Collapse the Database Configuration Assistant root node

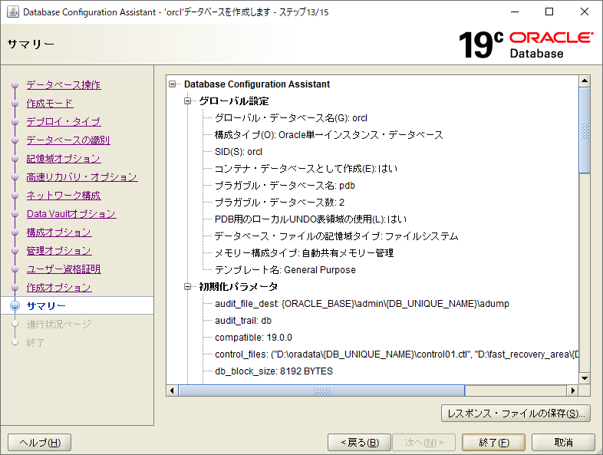173,84
